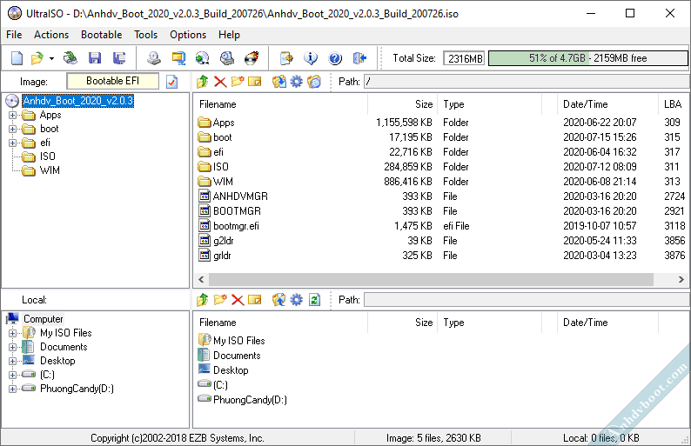The width and height of the screenshot is (691, 446).
Task: Click the Rename icon in Image toolbar
Action: [x=255, y=82]
